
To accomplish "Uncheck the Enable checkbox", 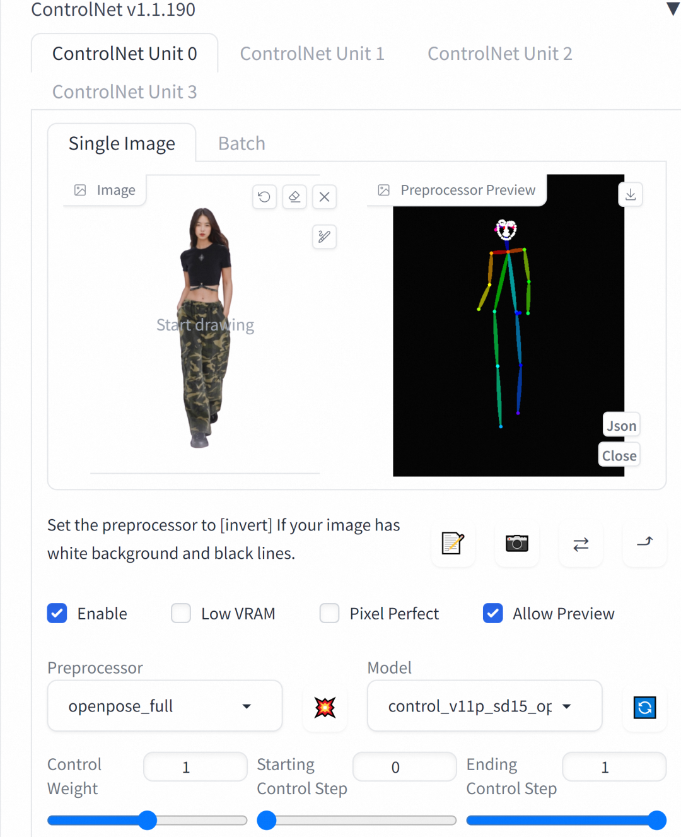I will click(57, 613).
